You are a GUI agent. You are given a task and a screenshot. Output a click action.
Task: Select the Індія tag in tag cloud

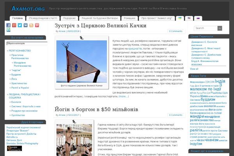click(220, 81)
